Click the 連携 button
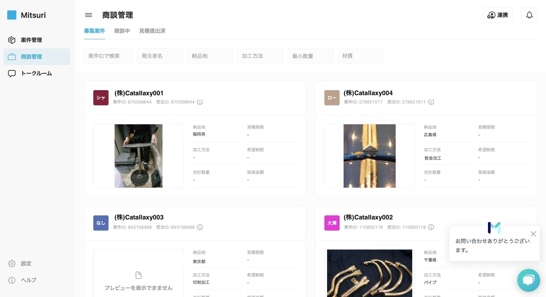 click(x=498, y=15)
